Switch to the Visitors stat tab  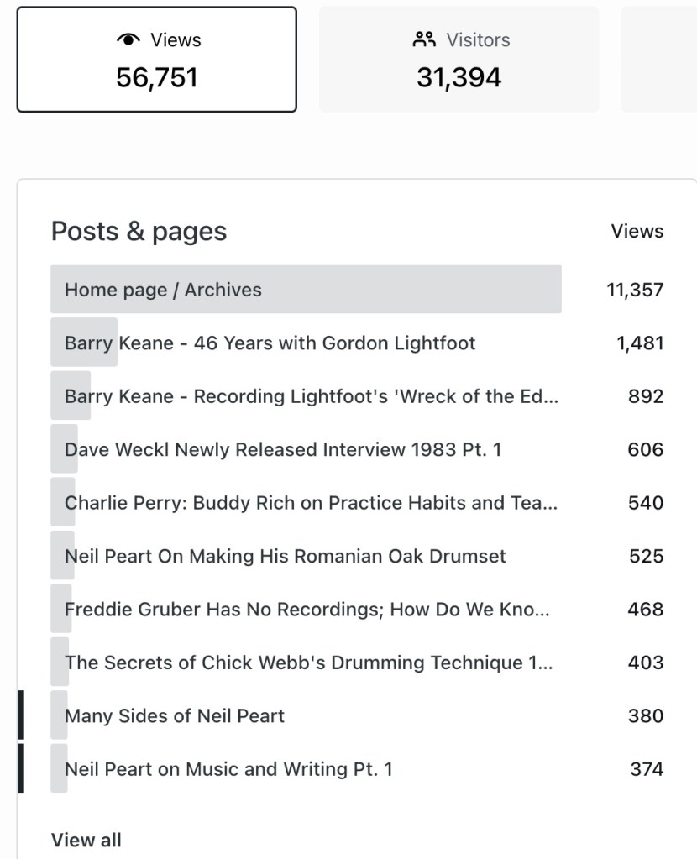(x=459, y=60)
